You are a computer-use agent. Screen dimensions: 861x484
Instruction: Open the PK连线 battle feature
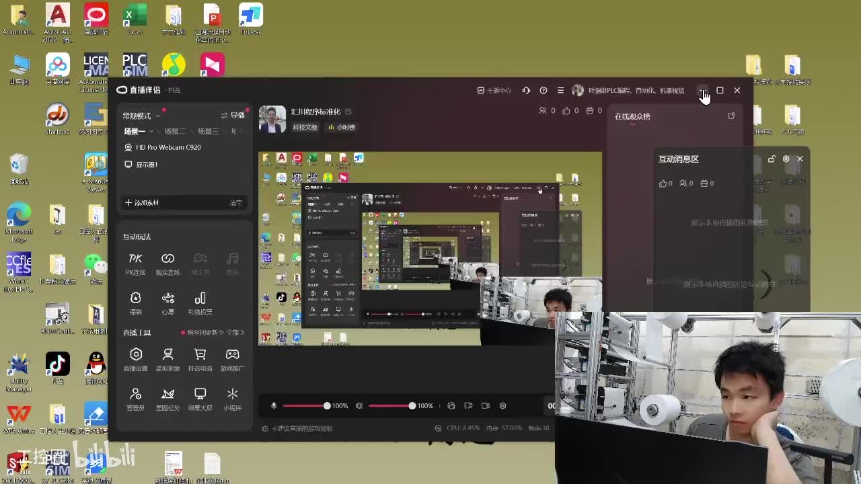coord(136,264)
